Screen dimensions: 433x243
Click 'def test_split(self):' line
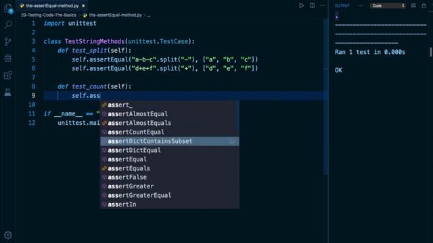[95, 51]
